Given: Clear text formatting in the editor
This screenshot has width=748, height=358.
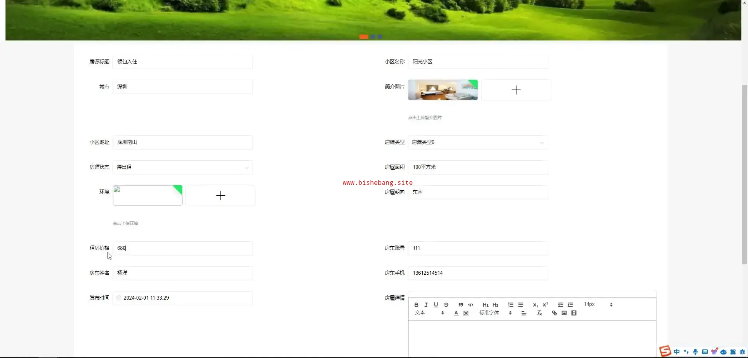Looking at the screenshot, I should click(539, 313).
